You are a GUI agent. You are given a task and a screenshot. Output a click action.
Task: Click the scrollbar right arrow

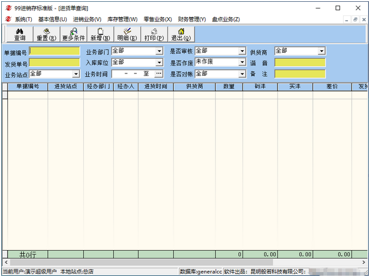(x=364, y=262)
